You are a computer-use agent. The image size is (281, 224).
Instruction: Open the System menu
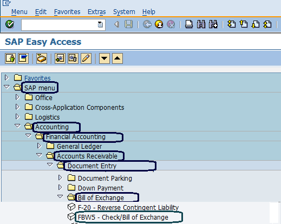[124, 12]
